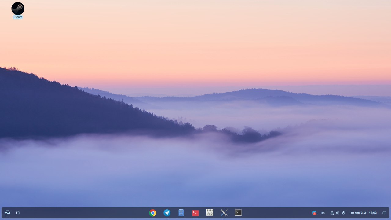
Task: Click the activities overview icon in panel
Action: point(18,213)
